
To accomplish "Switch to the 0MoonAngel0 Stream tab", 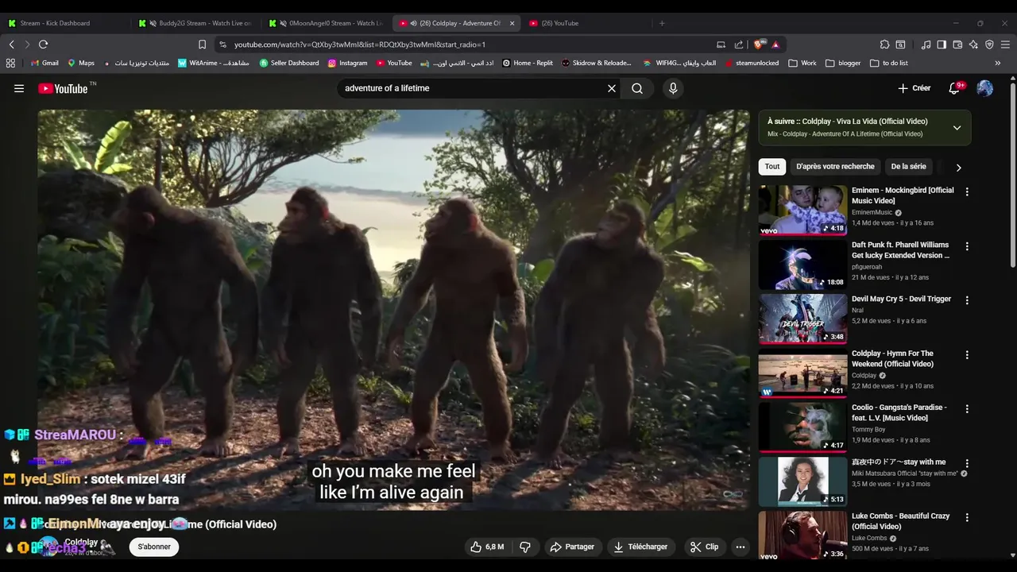I will pyautogui.click(x=327, y=23).
